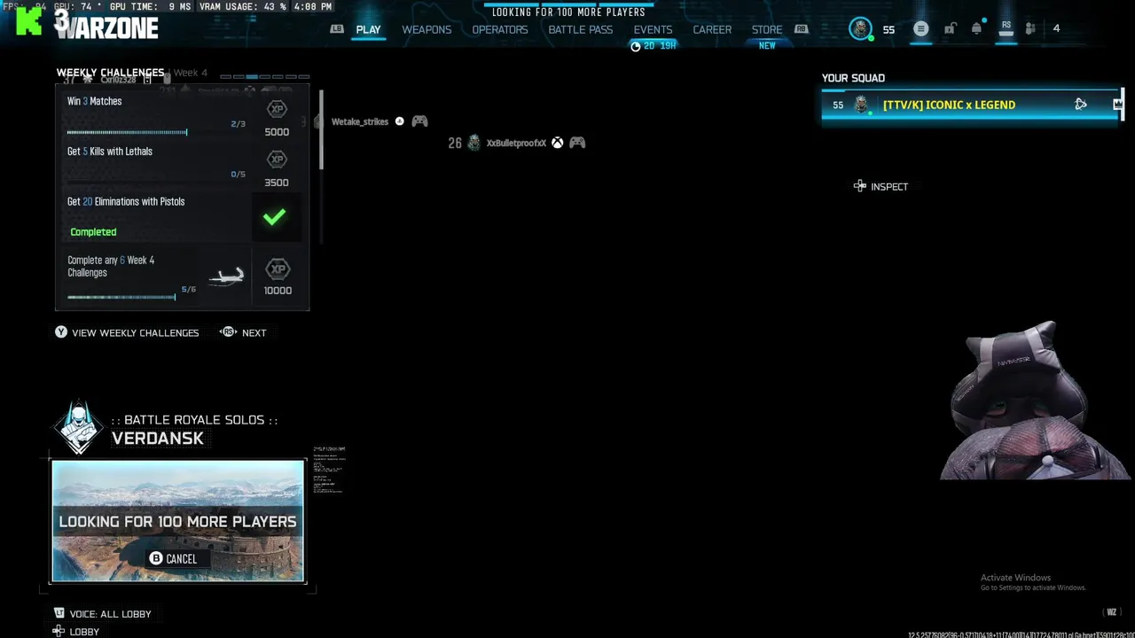Click the squad member avatar in YOUR SQUAD row
Image resolution: width=1135 pixels, height=638 pixels.
pyautogui.click(x=861, y=105)
